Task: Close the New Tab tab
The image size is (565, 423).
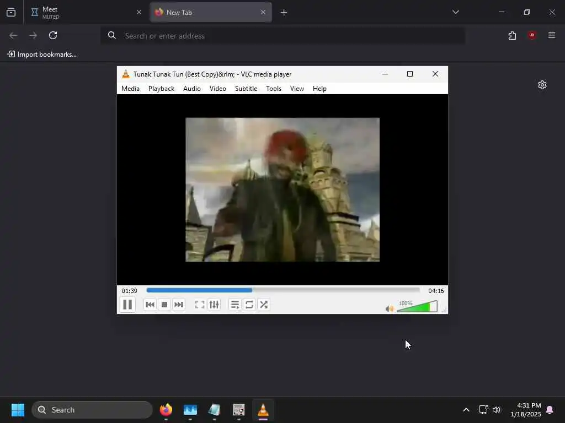Action: [263, 12]
